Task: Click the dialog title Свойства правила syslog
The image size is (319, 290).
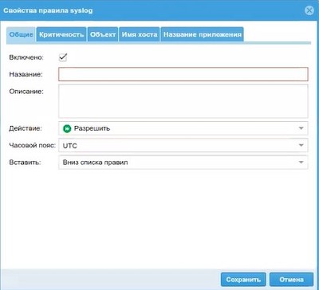Action: pyautogui.click(x=48, y=11)
